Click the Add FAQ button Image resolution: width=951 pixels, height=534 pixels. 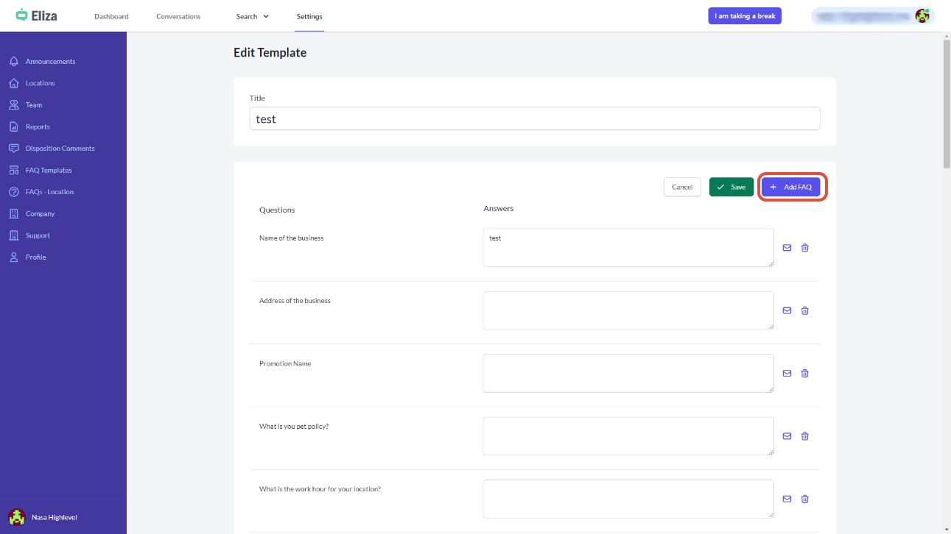pyautogui.click(x=790, y=187)
